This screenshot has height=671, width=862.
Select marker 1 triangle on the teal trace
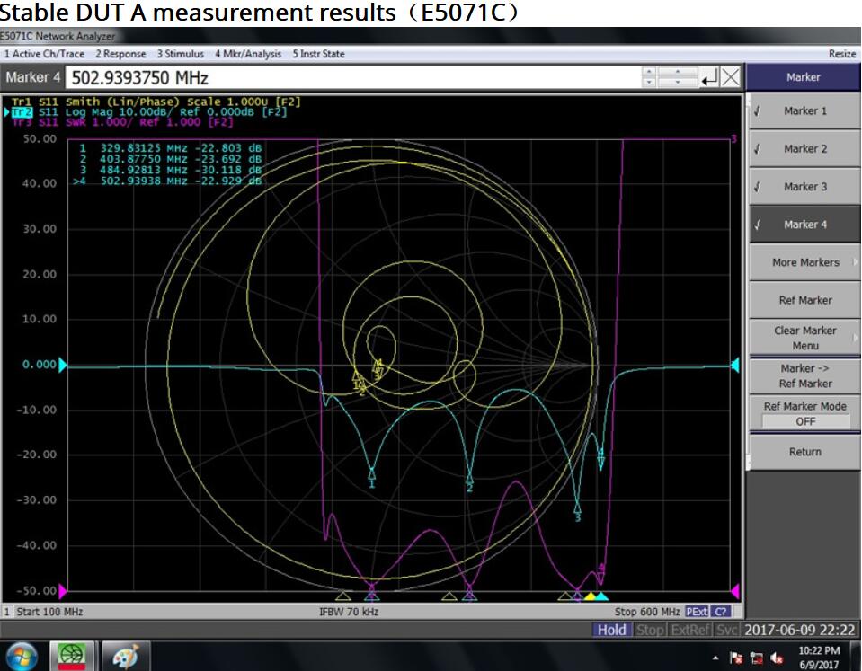coord(372,473)
